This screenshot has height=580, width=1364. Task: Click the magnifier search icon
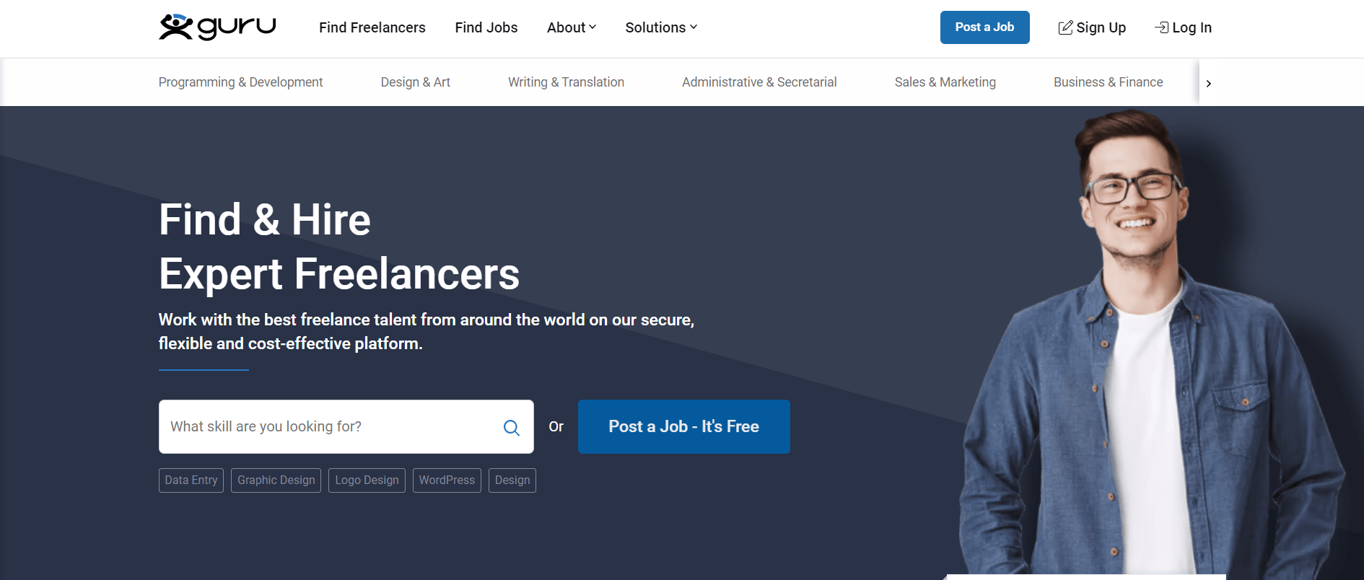click(x=512, y=428)
